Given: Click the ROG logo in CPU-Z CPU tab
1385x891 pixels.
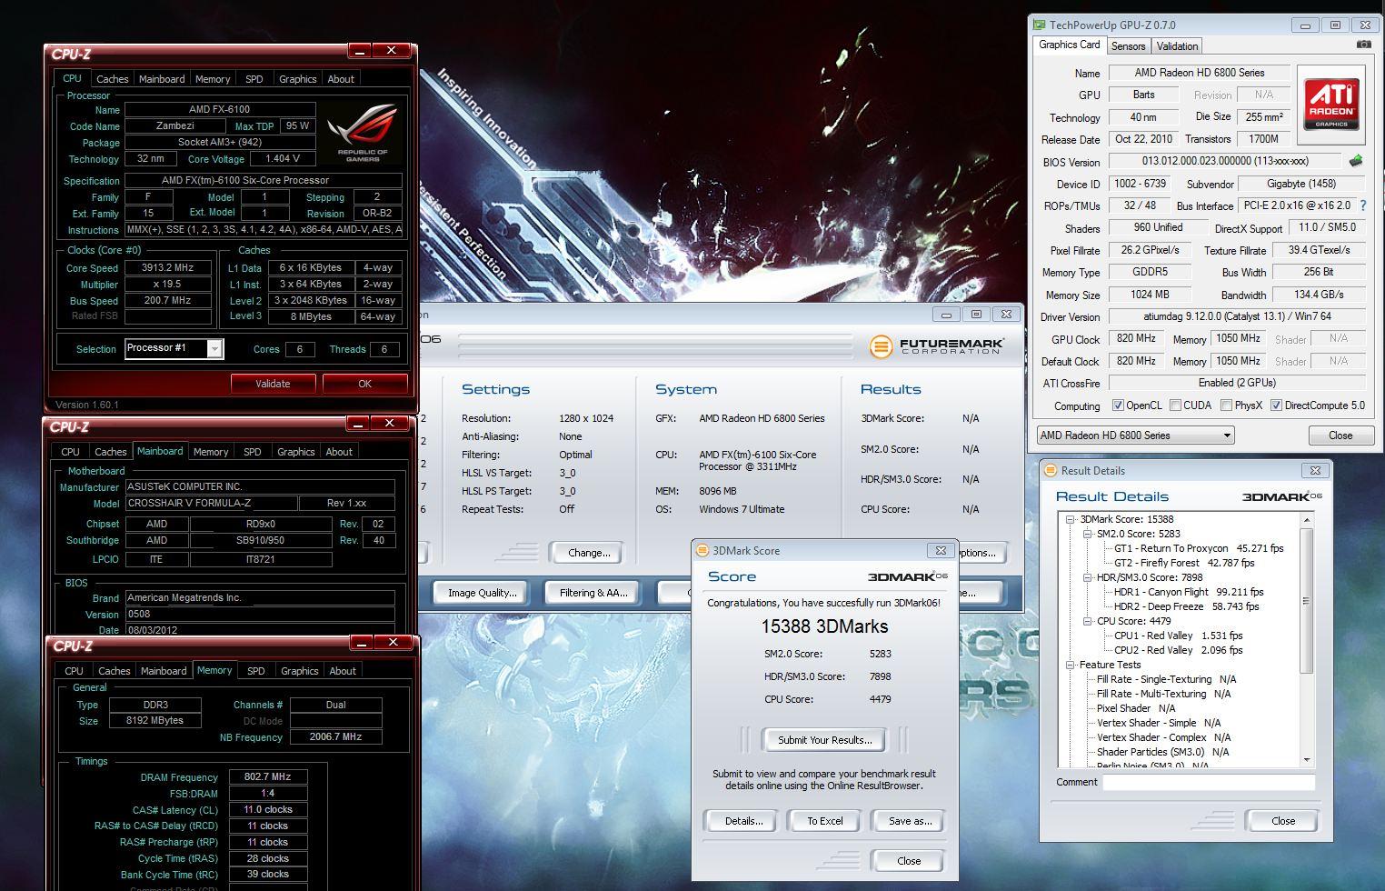Looking at the screenshot, I should 362,133.
